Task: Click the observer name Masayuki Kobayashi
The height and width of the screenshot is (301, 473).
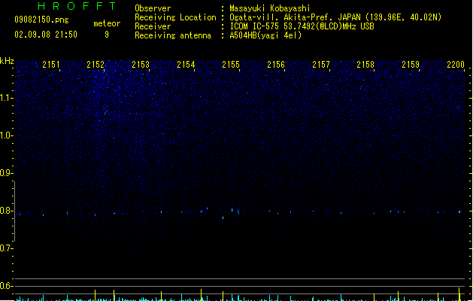Action: coord(270,8)
